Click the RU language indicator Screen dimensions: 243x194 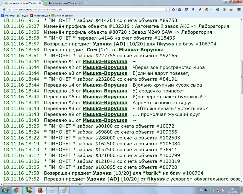click(x=202, y=190)
